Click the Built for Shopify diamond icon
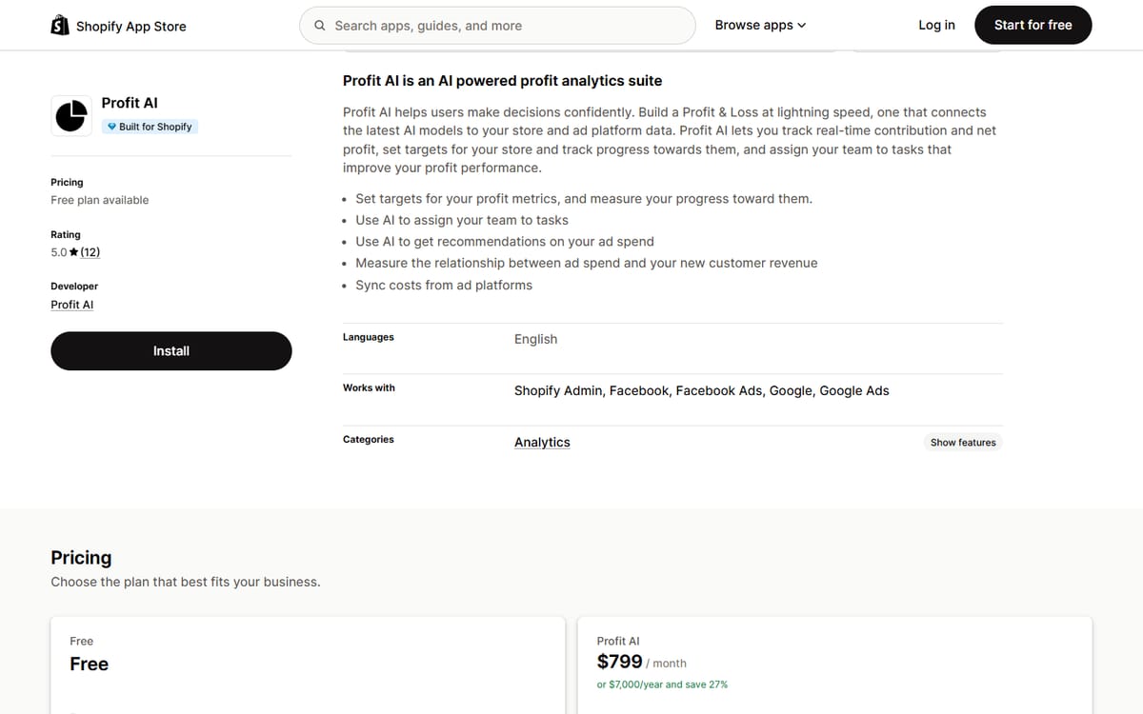This screenshot has height=714, width=1143. [x=111, y=127]
